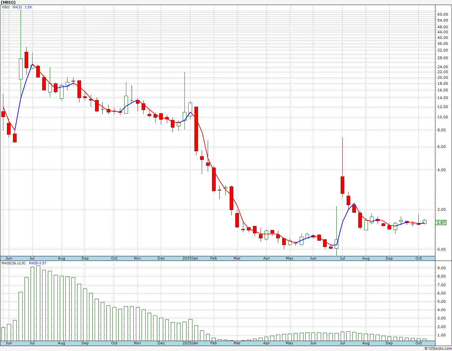Click the 60.00 price axis label

[442, 14]
